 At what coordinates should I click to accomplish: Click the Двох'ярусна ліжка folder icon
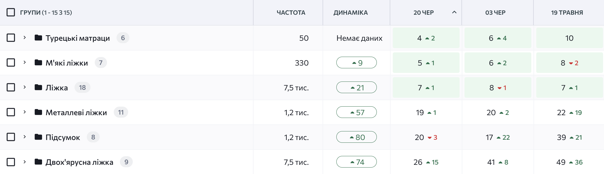(38, 162)
